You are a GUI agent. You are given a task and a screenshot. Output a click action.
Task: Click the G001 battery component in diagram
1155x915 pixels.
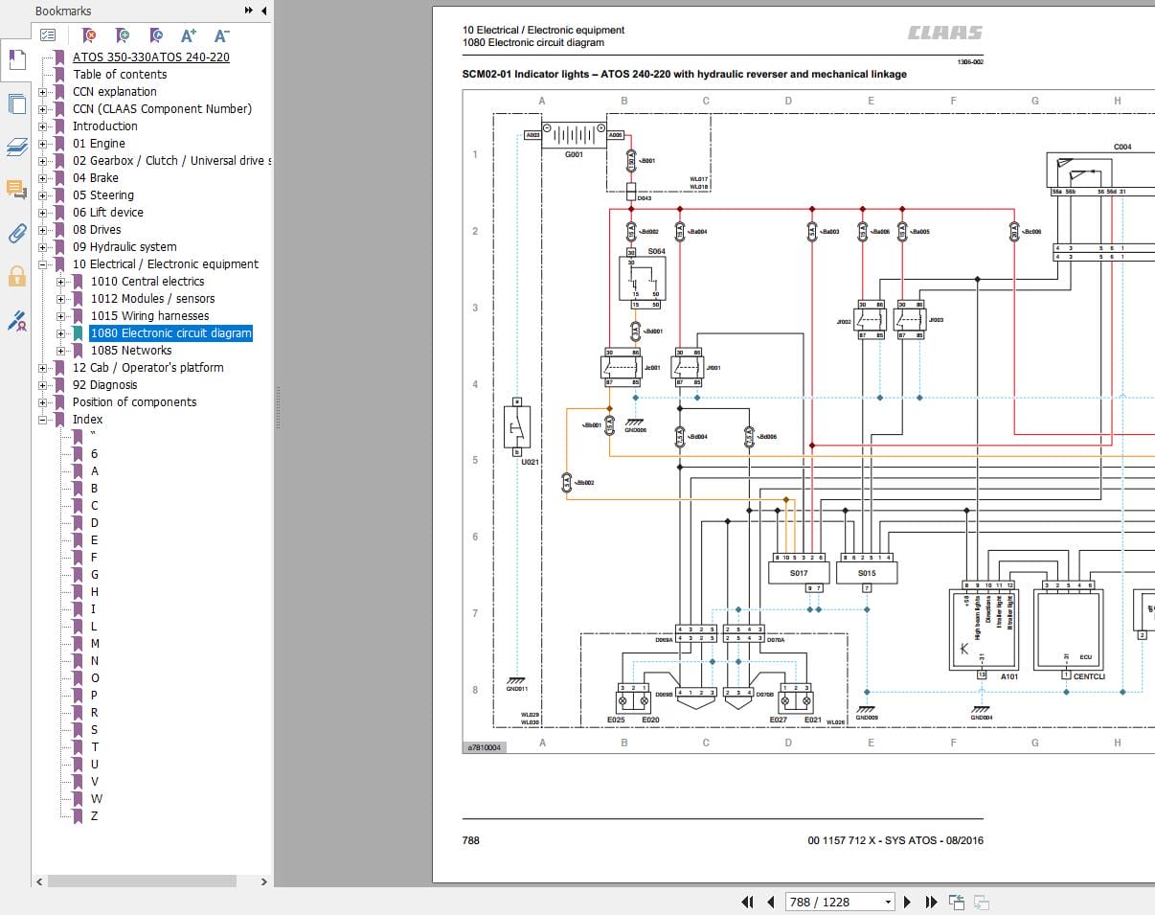(x=574, y=135)
